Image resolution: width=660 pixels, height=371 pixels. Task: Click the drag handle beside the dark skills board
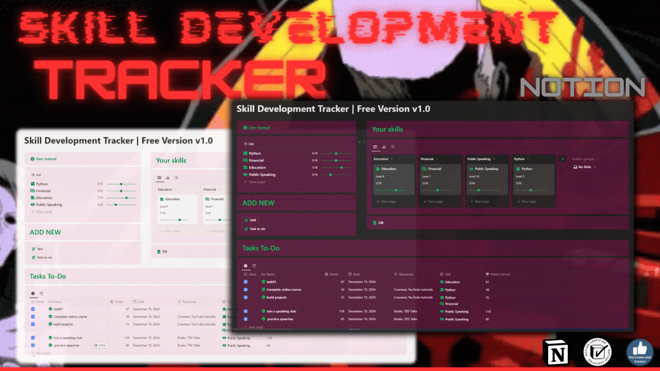click(x=365, y=142)
